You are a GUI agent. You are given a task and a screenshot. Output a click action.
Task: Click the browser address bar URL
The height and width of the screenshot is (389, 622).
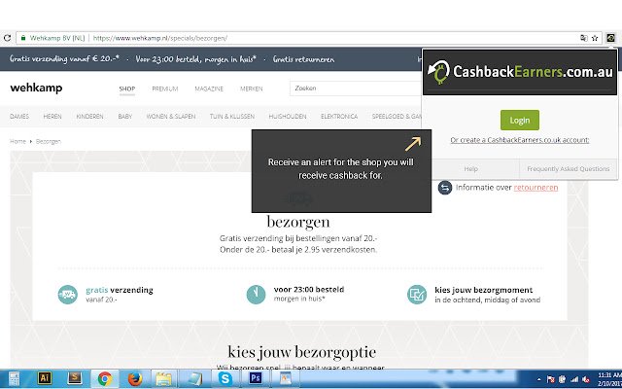[x=160, y=38]
